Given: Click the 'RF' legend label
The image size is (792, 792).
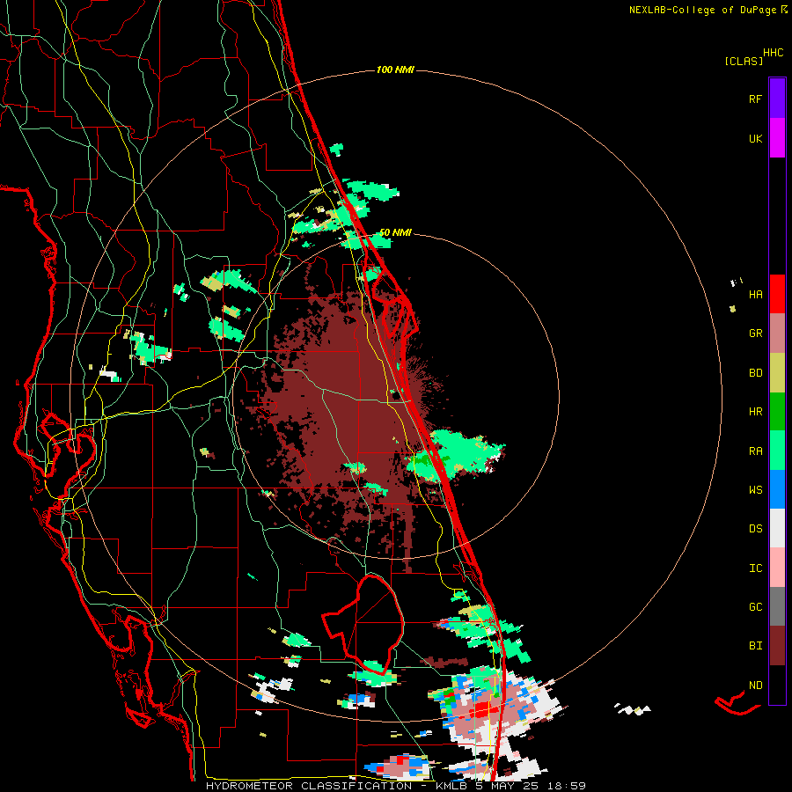Looking at the screenshot, I should point(755,99).
